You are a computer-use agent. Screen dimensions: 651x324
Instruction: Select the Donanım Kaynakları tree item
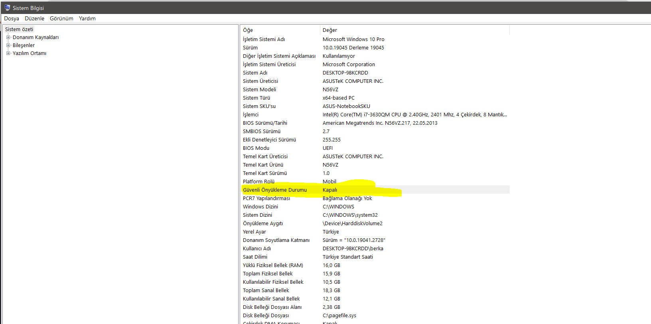point(36,37)
